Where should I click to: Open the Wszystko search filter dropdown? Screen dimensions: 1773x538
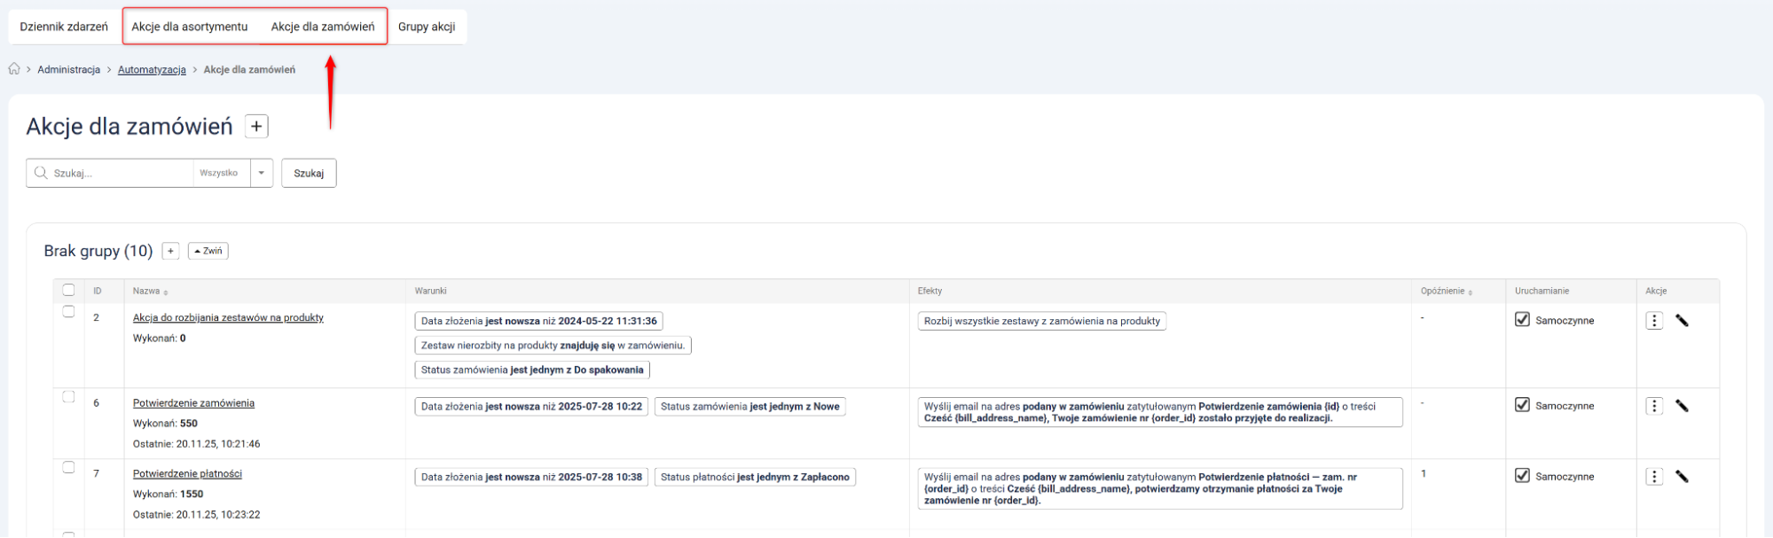261,173
